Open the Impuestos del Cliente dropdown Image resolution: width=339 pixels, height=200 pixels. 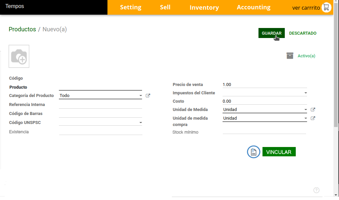coord(305,93)
